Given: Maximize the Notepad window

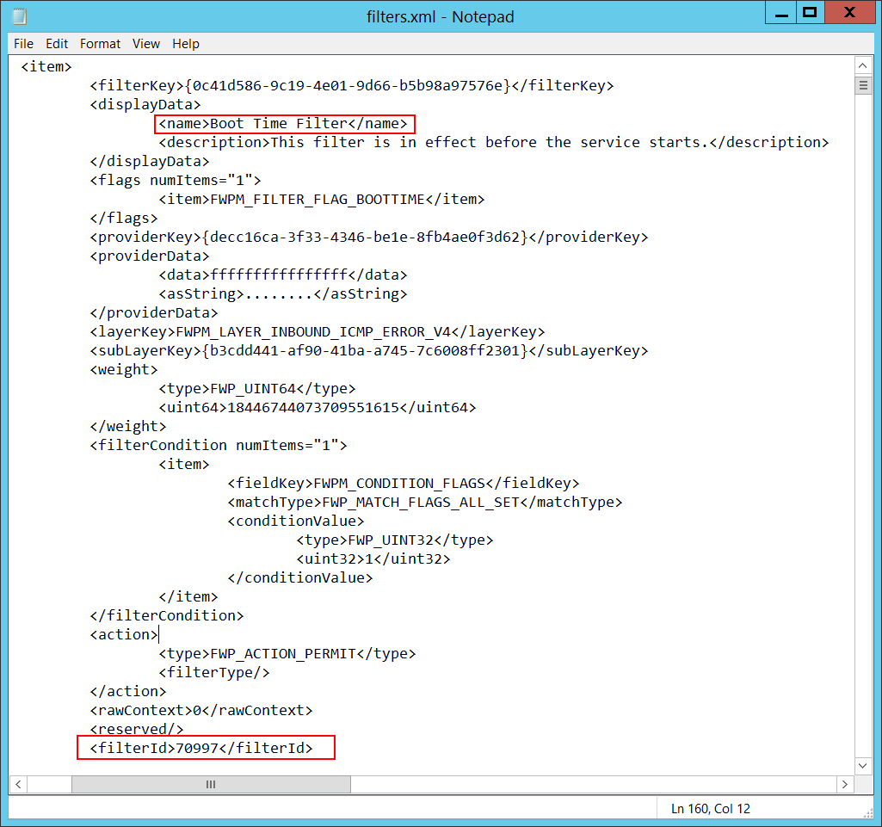Looking at the screenshot, I should [x=809, y=13].
